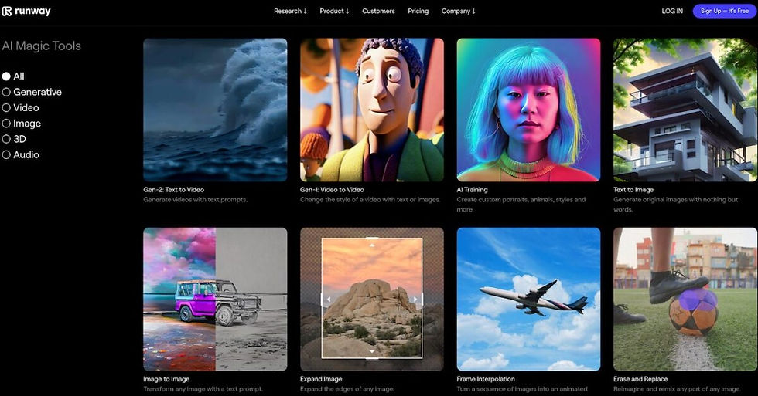
Task: Expand the Company dropdown menu
Action: pos(458,11)
